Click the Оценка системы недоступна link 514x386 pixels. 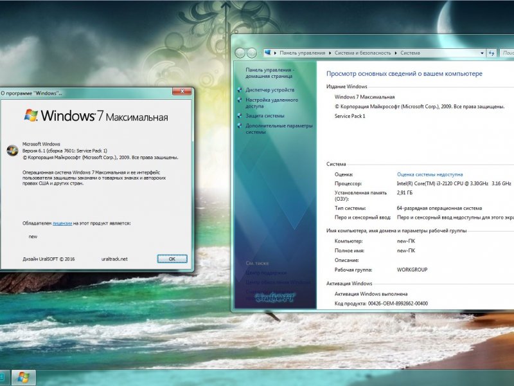[x=430, y=174]
